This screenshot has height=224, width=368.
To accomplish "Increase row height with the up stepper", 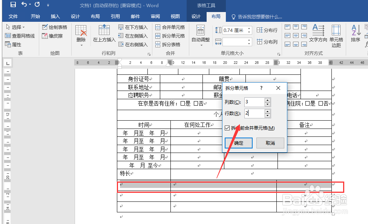I will tap(249, 28).
